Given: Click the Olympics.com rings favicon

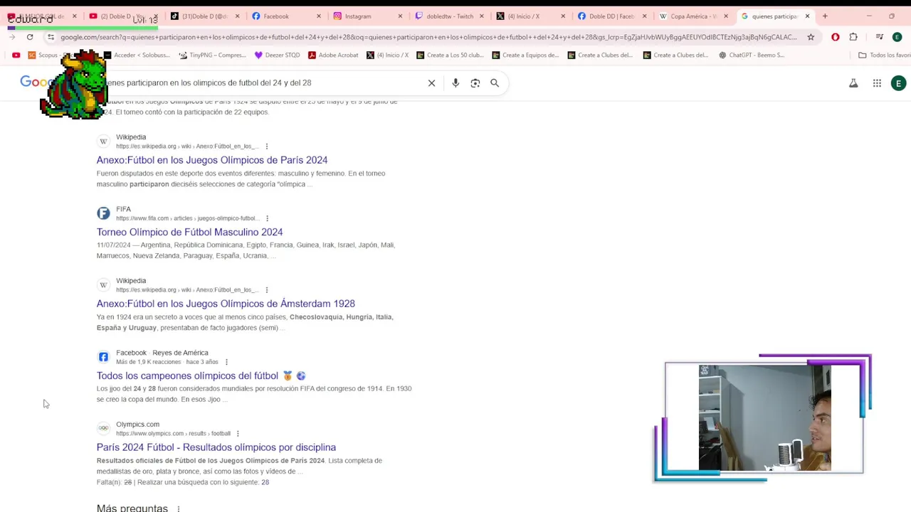Looking at the screenshot, I should pyautogui.click(x=103, y=428).
